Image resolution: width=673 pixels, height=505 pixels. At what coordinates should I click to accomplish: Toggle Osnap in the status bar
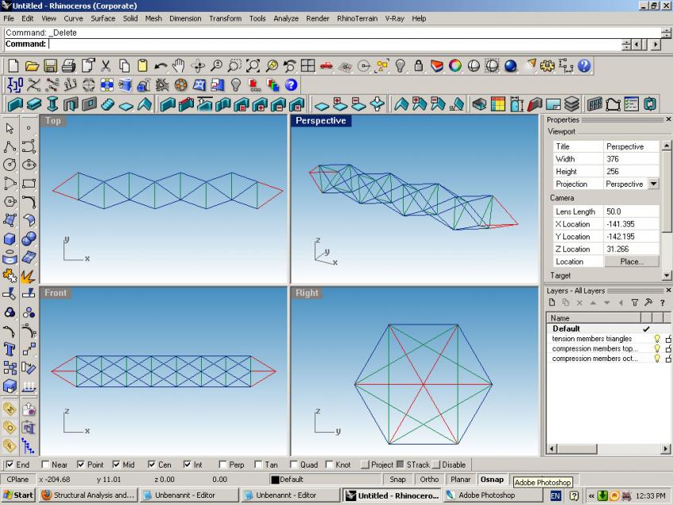click(x=492, y=480)
